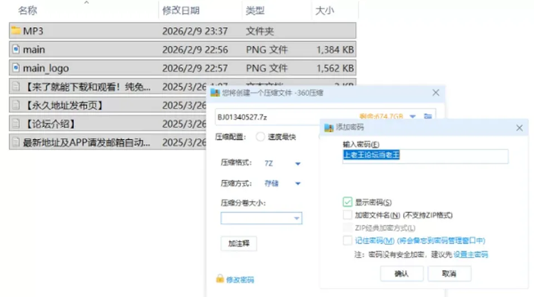Click the browse folder icon beside archive name
534x297 pixels.
pyautogui.click(x=428, y=117)
